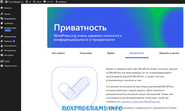Click the Hustle megaphone icon
Viewport: 185px width, 111px height.
pyautogui.click(x=2, y=61)
